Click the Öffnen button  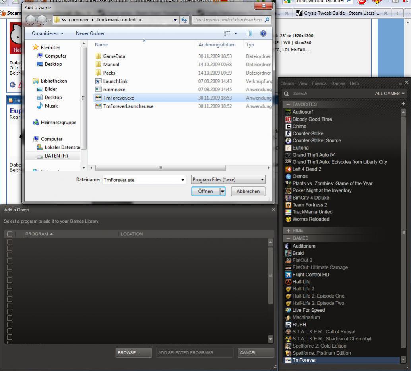coord(206,192)
